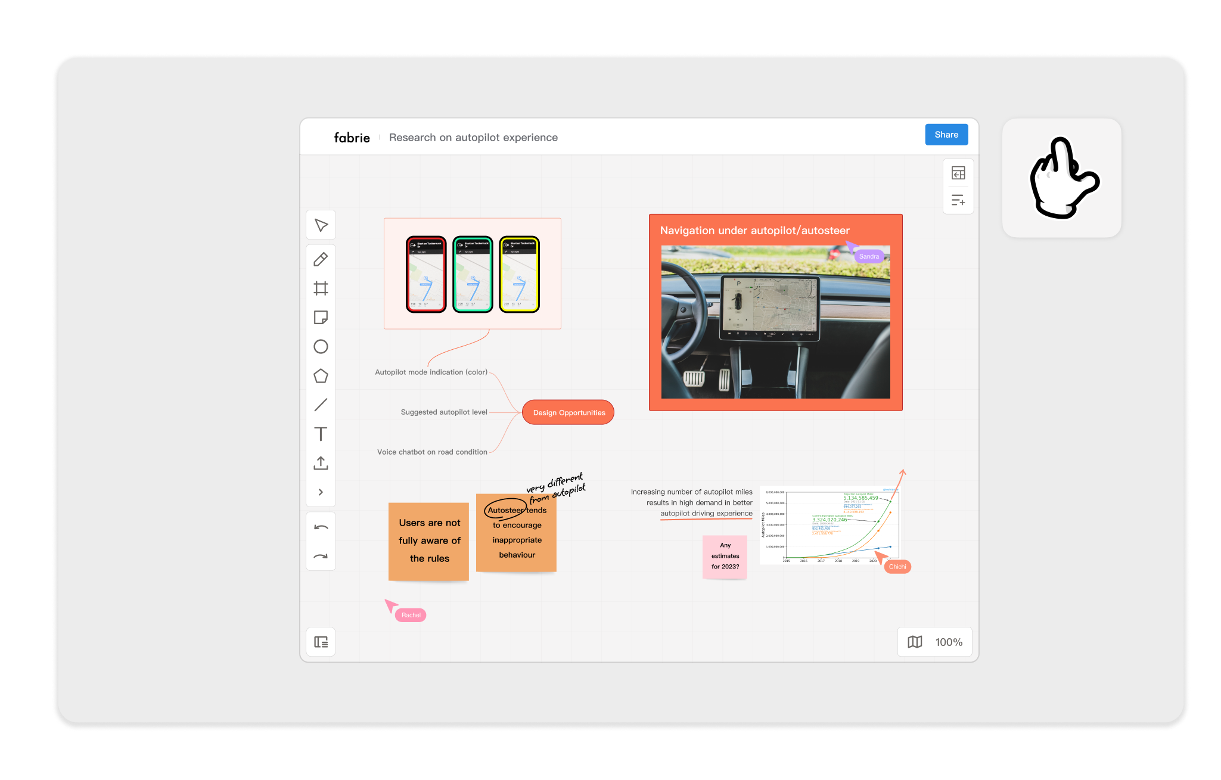This screenshot has height=780, width=1221.
Task: Select the sticky note tool
Action: [321, 317]
